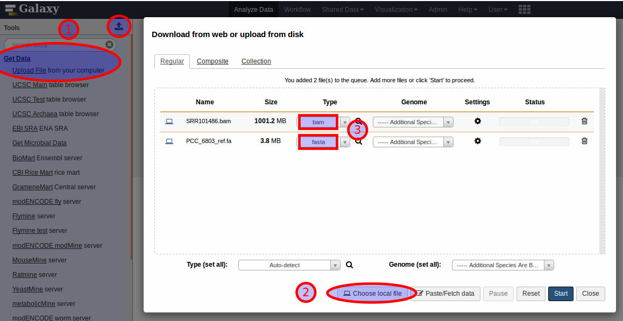
Task: Open the modENCODE fly server tool
Action: tap(46, 202)
